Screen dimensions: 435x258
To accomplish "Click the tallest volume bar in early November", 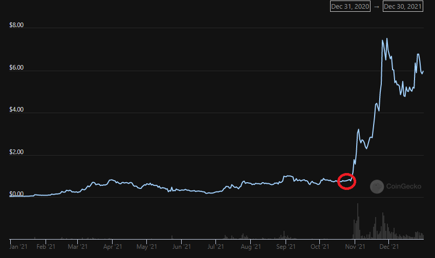I will click(357, 221).
